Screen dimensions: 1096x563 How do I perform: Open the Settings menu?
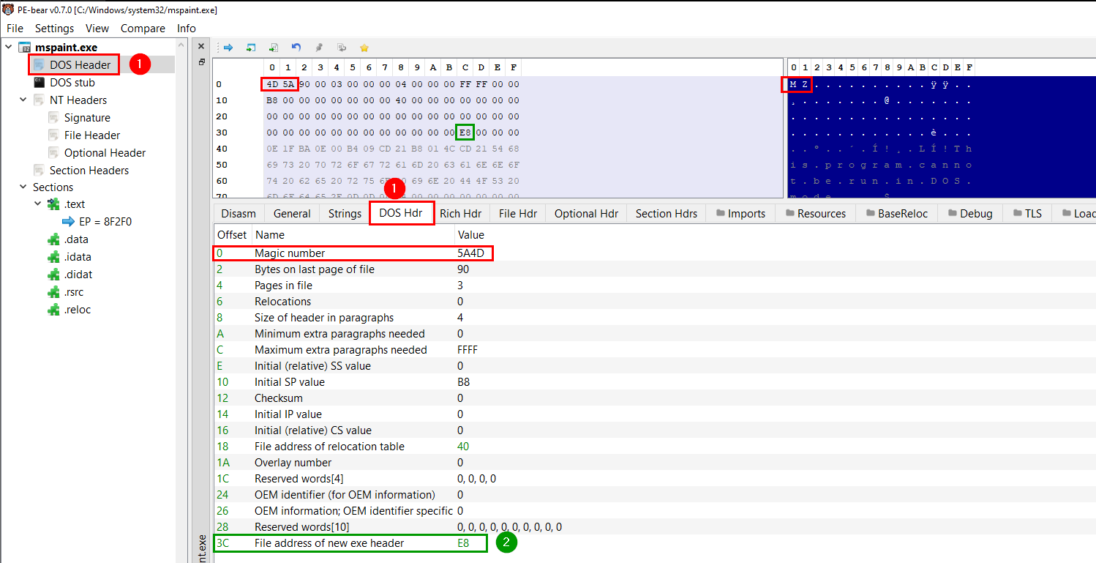[55, 29]
